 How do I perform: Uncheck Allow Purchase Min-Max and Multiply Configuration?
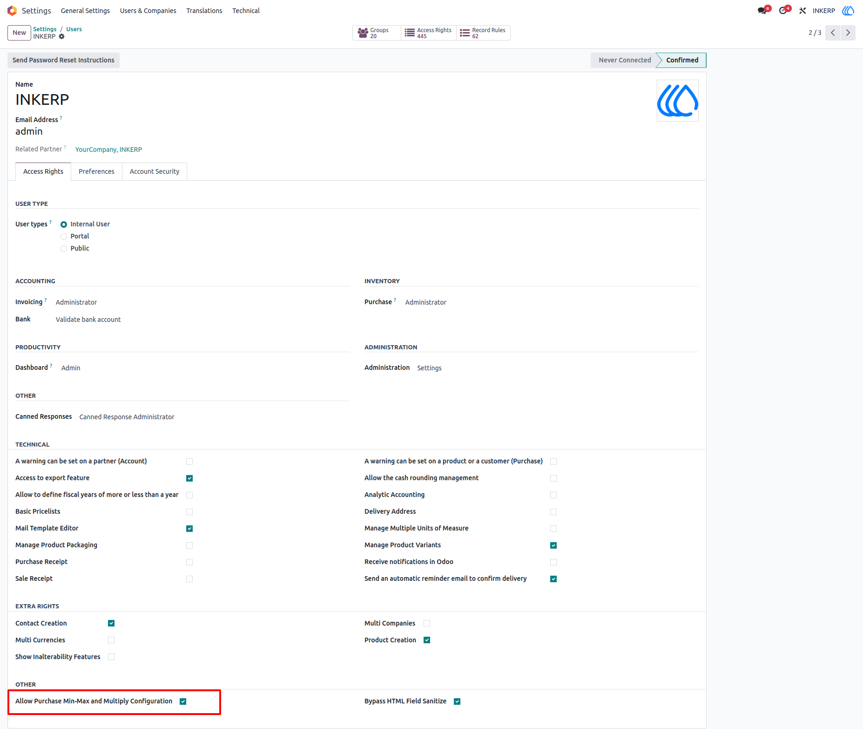tap(183, 702)
